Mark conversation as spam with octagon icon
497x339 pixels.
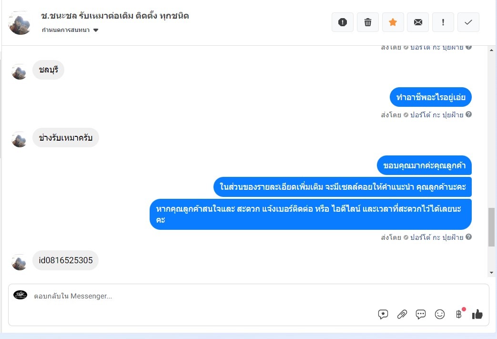(x=342, y=22)
